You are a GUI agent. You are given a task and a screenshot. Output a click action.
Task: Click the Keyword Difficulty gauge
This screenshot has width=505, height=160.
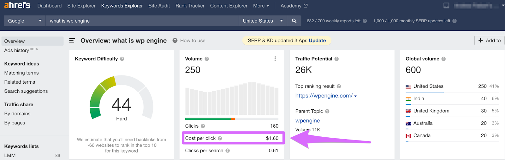click(122, 97)
